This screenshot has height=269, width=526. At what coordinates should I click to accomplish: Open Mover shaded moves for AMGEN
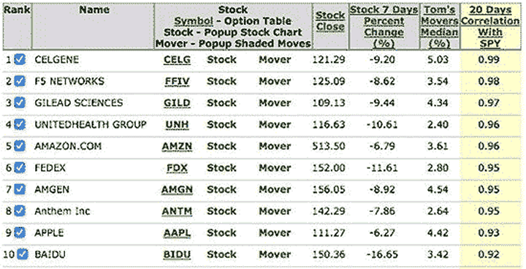[275, 189]
